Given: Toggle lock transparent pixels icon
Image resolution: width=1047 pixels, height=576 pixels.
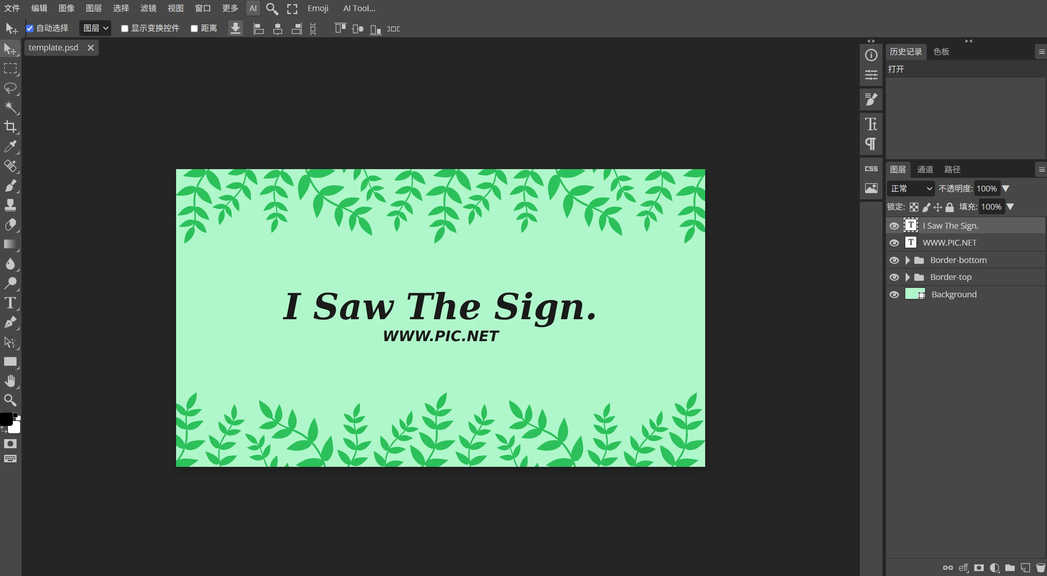Looking at the screenshot, I should click(x=914, y=207).
